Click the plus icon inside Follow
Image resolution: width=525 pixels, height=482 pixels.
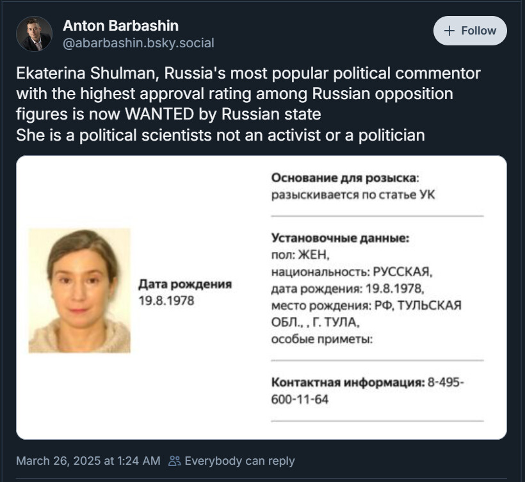[x=449, y=31]
